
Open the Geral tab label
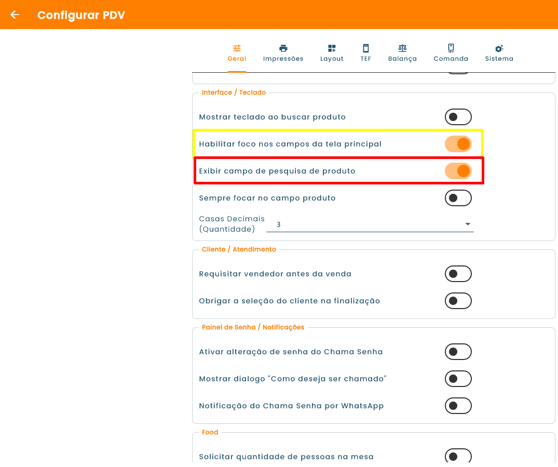coord(237,59)
